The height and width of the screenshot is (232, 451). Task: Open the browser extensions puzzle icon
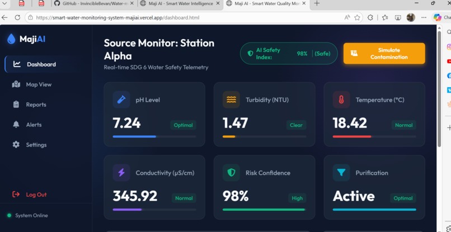370,17
